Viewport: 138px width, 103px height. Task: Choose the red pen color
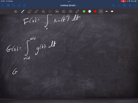95,11
